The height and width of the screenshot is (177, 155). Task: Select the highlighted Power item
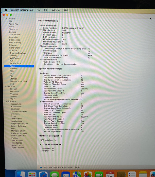pos(19,66)
